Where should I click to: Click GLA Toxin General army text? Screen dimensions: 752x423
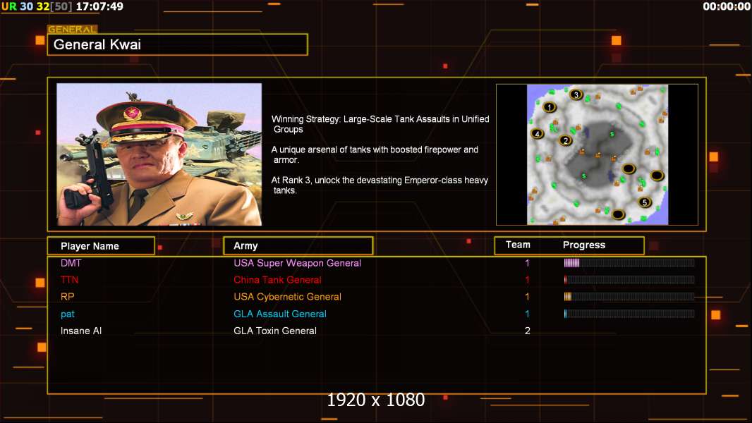coord(275,331)
